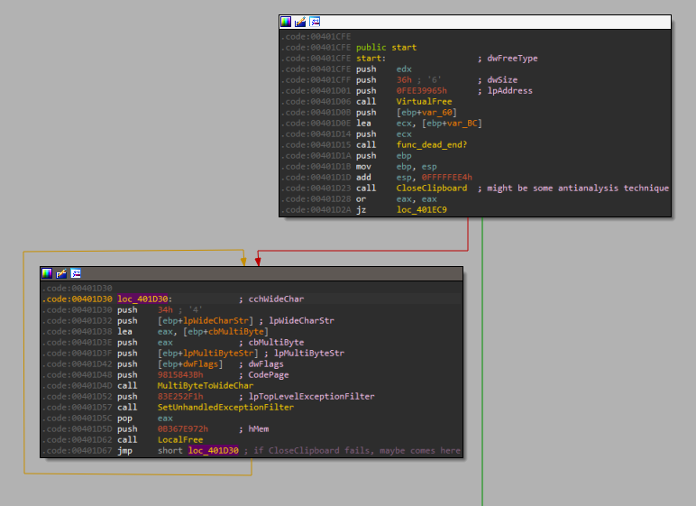Image resolution: width=696 pixels, height=506 pixels.
Task: Select CloseClipboard call operand
Action: (431, 189)
